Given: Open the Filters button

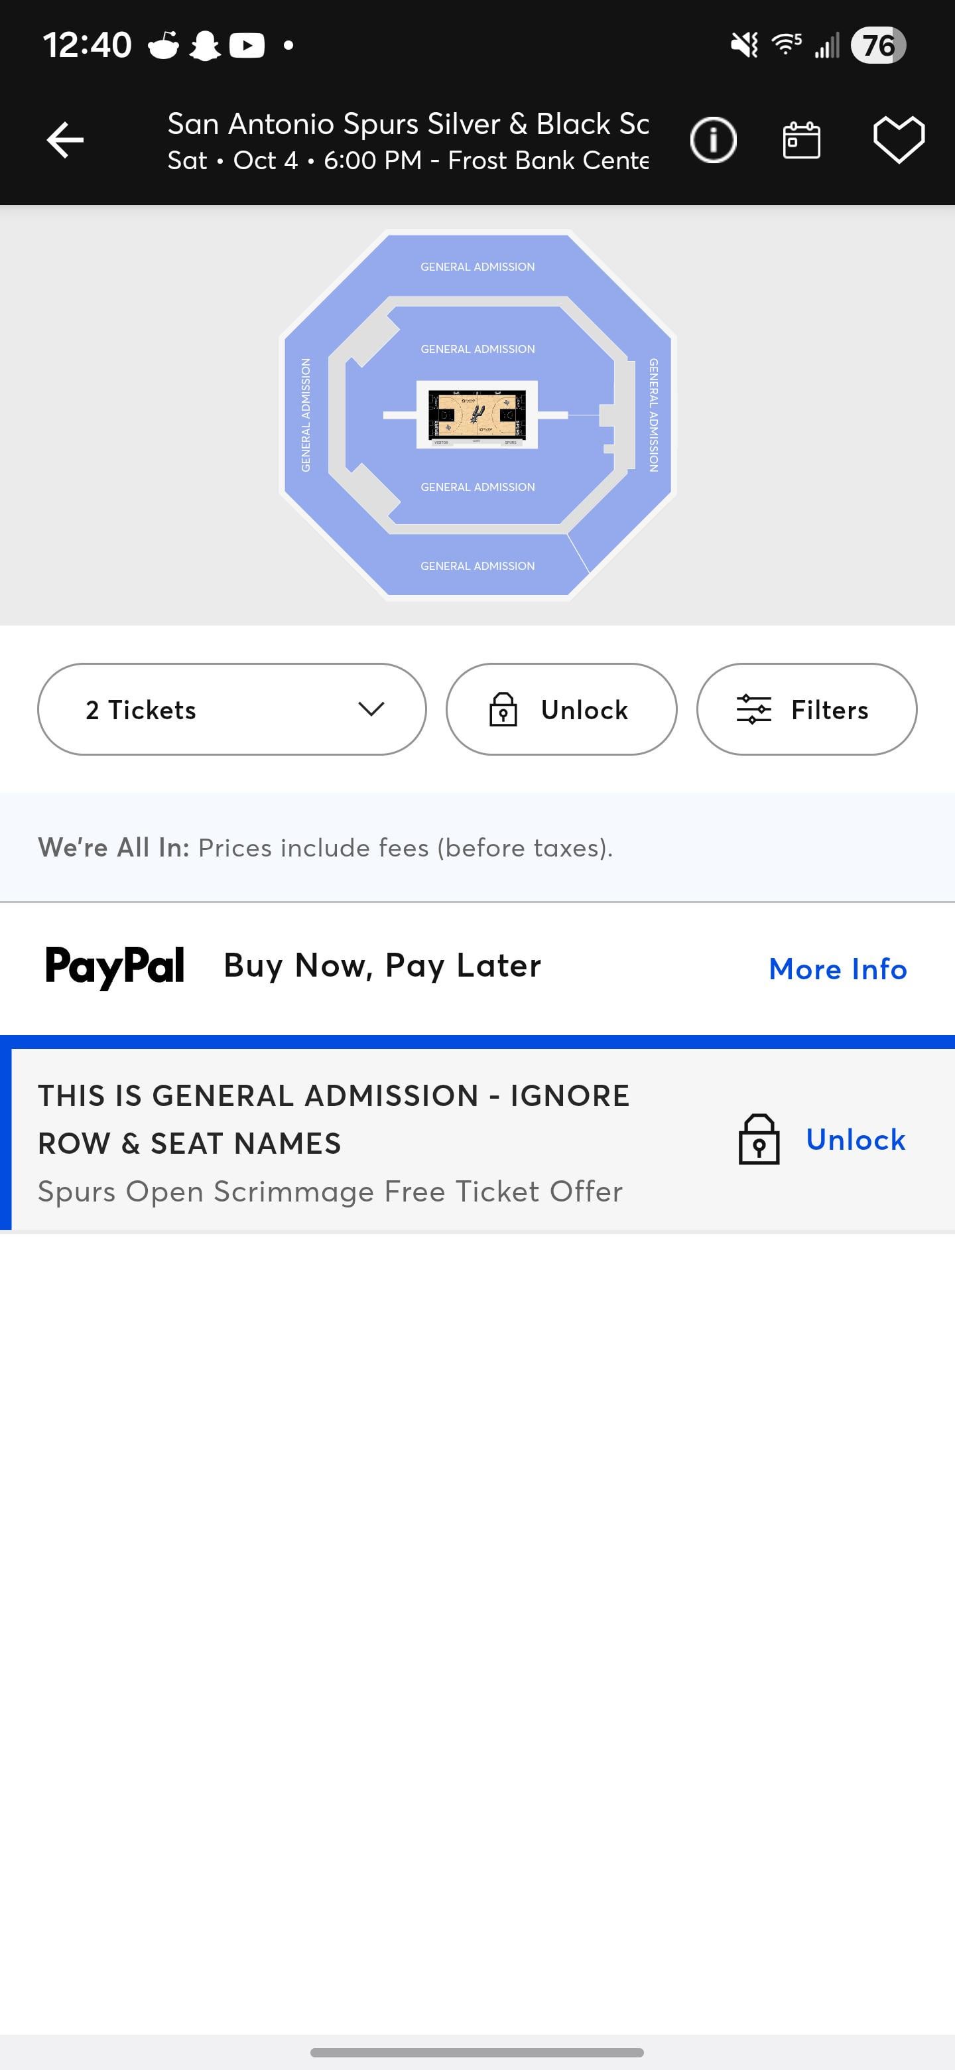Looking at the screenshot, I should [806, 709].
